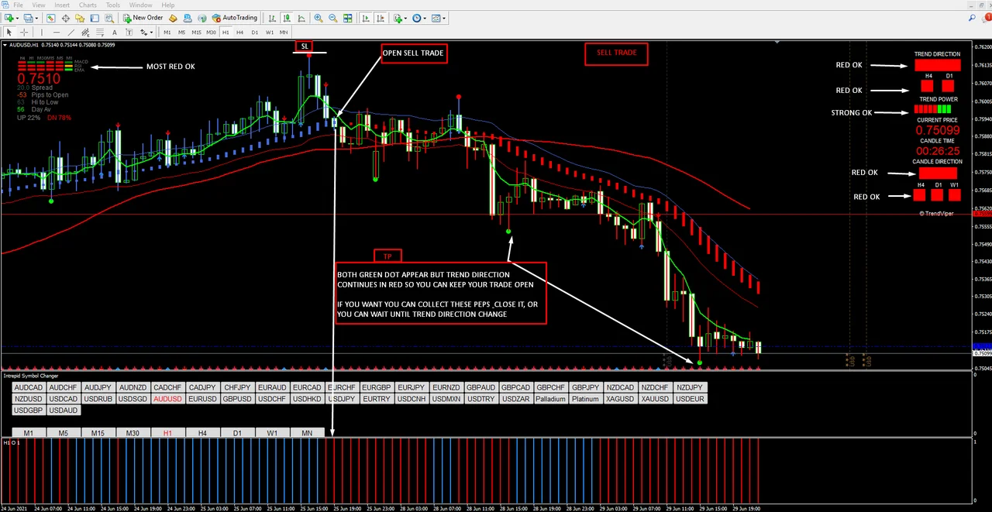Click the M15 button in the Symbol Changer panel
Viewport: 992px width, 512px height.
click(98, 433)
